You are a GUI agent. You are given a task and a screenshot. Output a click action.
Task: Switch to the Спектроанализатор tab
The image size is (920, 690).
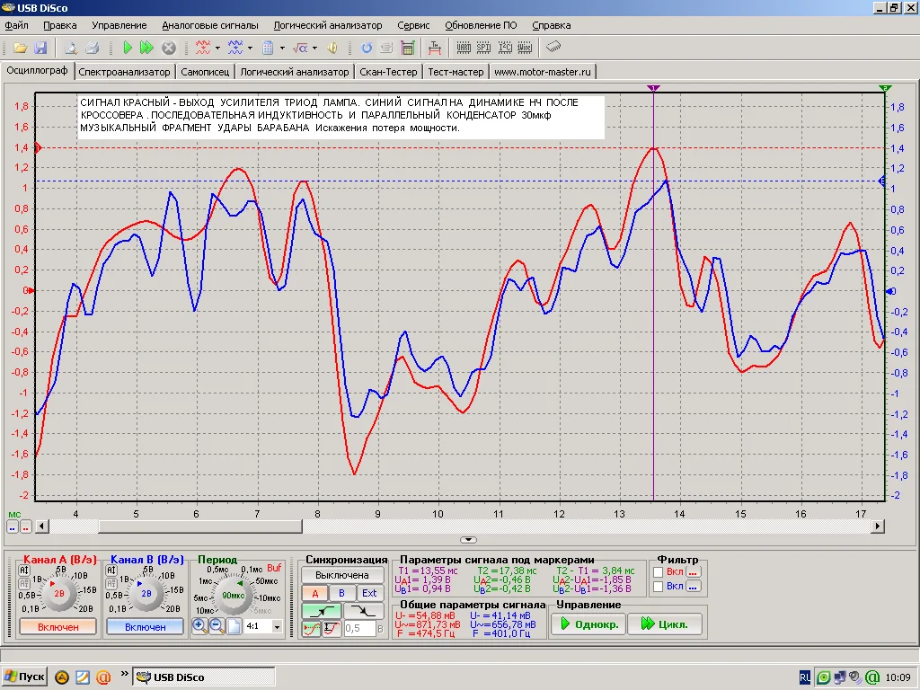124,72
